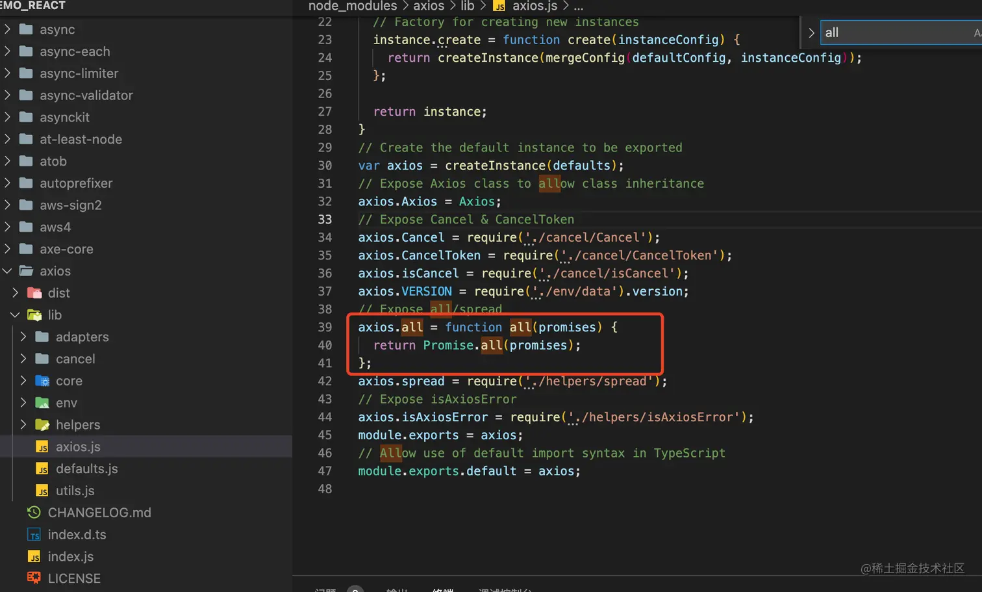This screenshot has width=982, height=592.
Task: Click "VERSION" on line 37
Action: click(x=427, y=291)
